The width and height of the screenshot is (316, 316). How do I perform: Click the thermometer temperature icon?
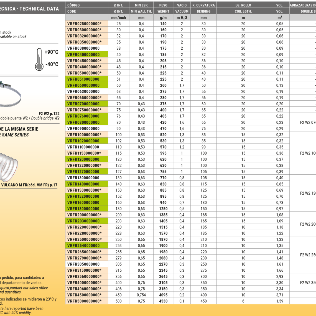[x=39, y=59]
